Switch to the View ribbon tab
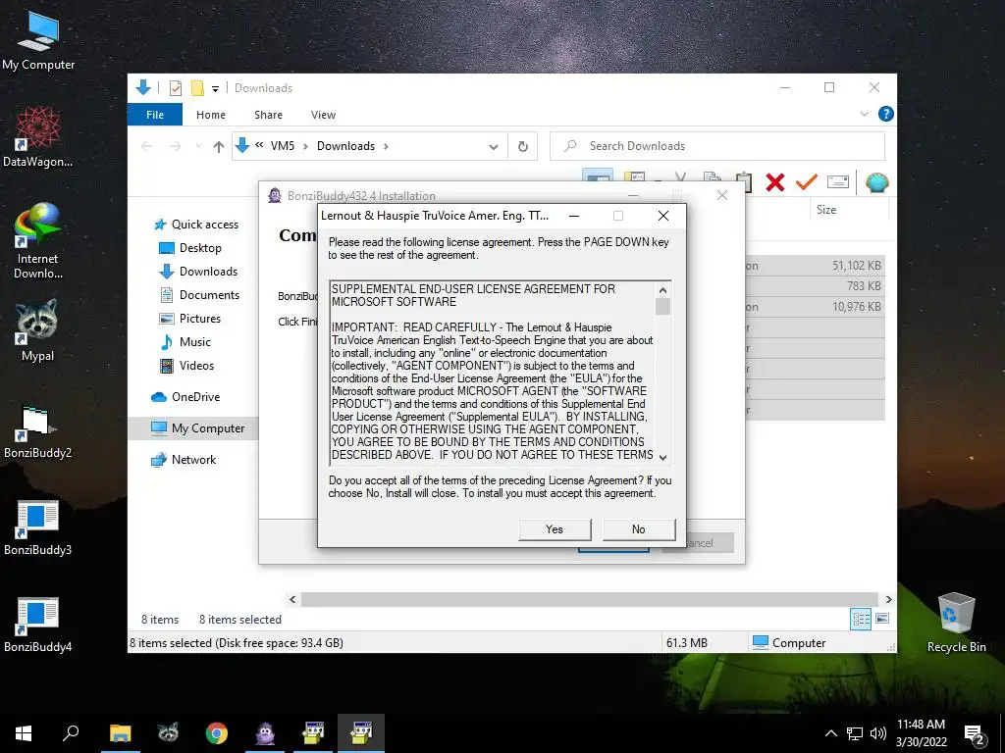1005x753 pixels. (323, 115)
